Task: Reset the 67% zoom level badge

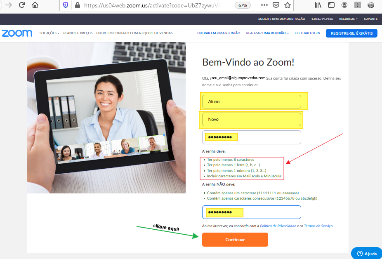Action: point(243,5)
